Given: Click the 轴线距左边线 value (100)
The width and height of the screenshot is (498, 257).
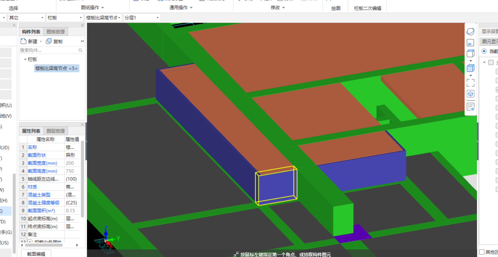Looking at the screenshot, I should [71, 179].
